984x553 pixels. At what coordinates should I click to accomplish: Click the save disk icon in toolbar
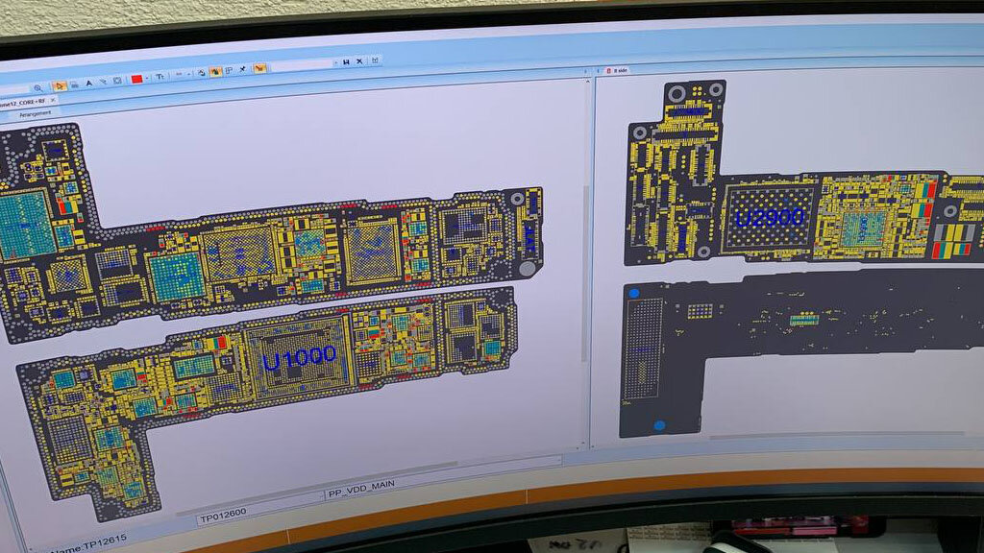click(x=346, y=61)
